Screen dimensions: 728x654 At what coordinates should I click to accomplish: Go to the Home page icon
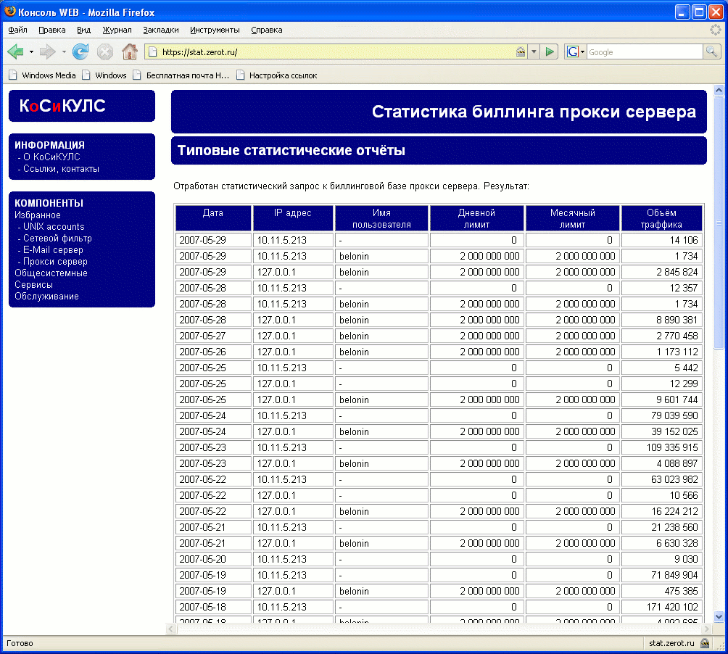(x=130, y=51)
